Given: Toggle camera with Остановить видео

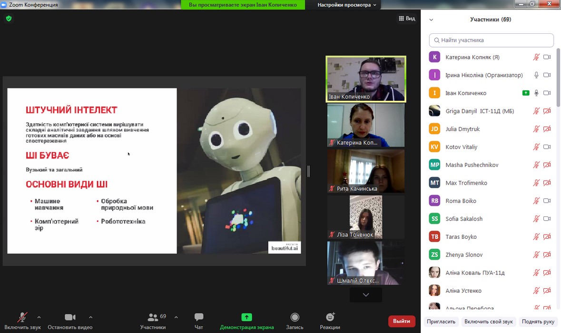Looking at the screenshot, I should click(x=70, y=317).
